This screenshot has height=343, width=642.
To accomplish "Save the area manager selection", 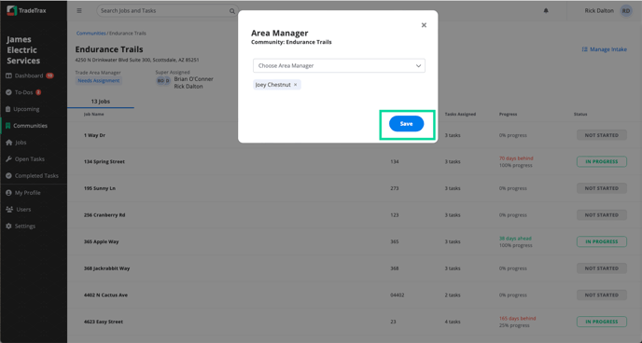I will tap(406, 124).
